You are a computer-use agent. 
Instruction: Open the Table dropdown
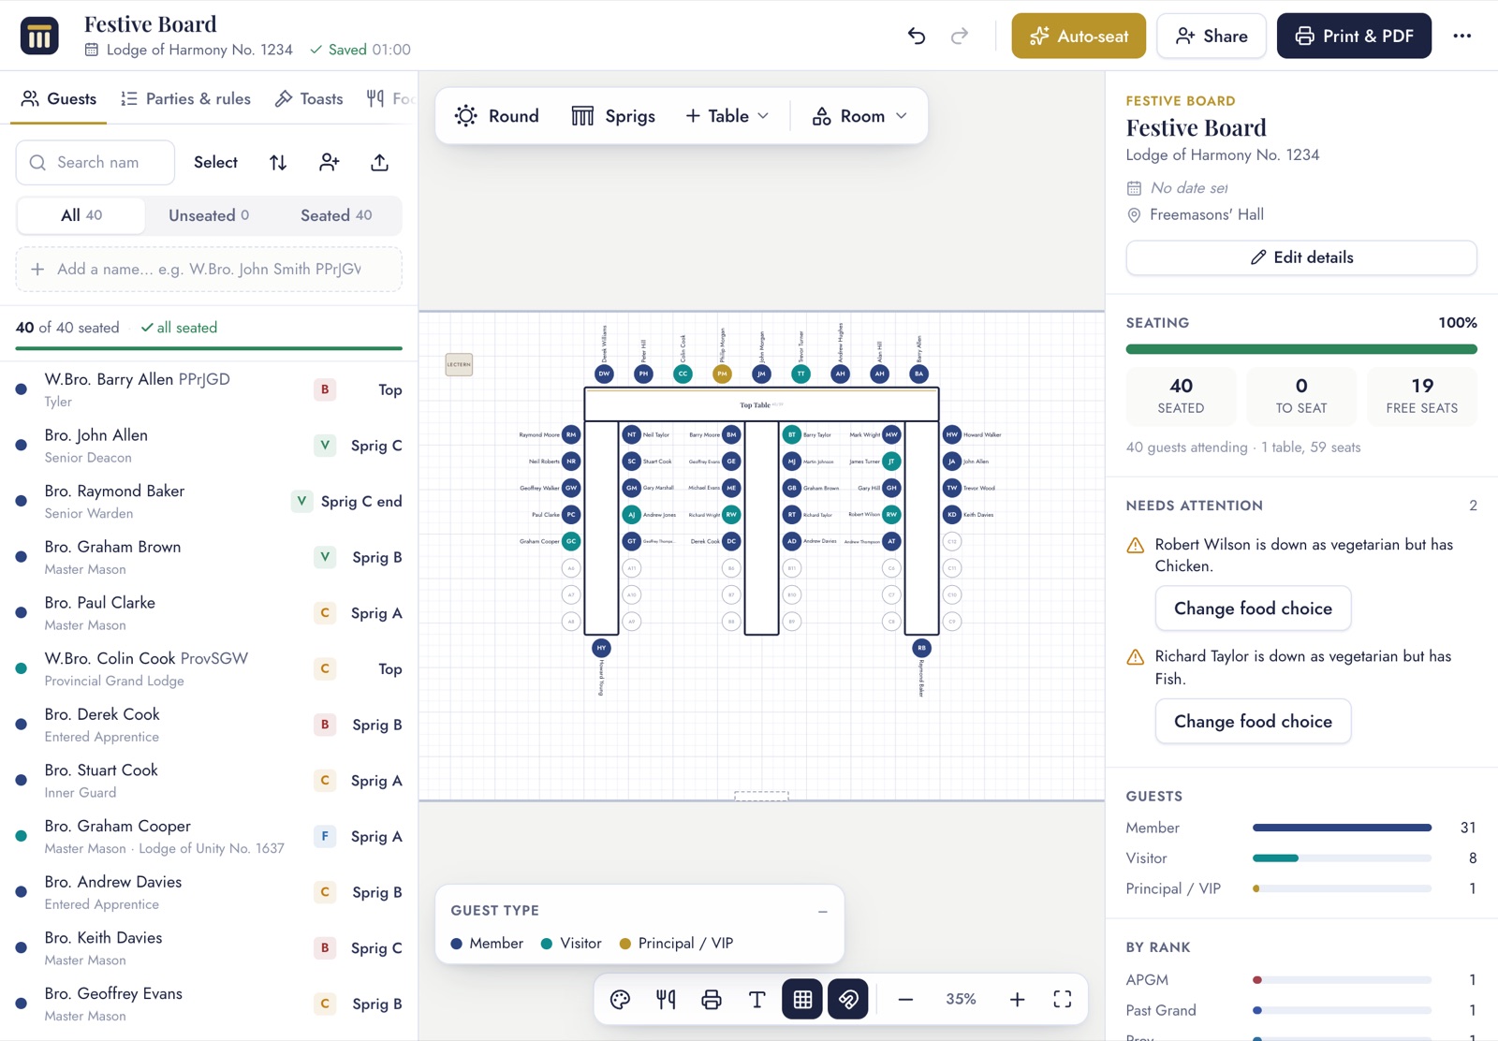[727, 116]
